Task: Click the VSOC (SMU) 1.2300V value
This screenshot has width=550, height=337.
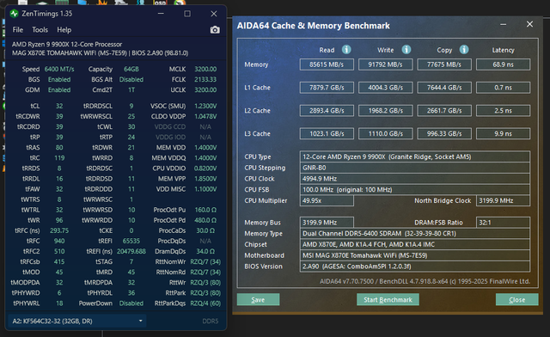Action: click(205, 106)
